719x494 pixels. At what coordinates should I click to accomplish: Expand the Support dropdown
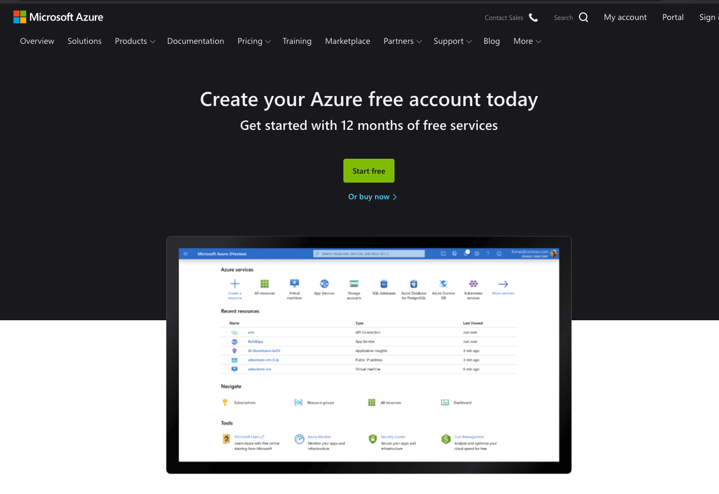[x=453, y=41]
